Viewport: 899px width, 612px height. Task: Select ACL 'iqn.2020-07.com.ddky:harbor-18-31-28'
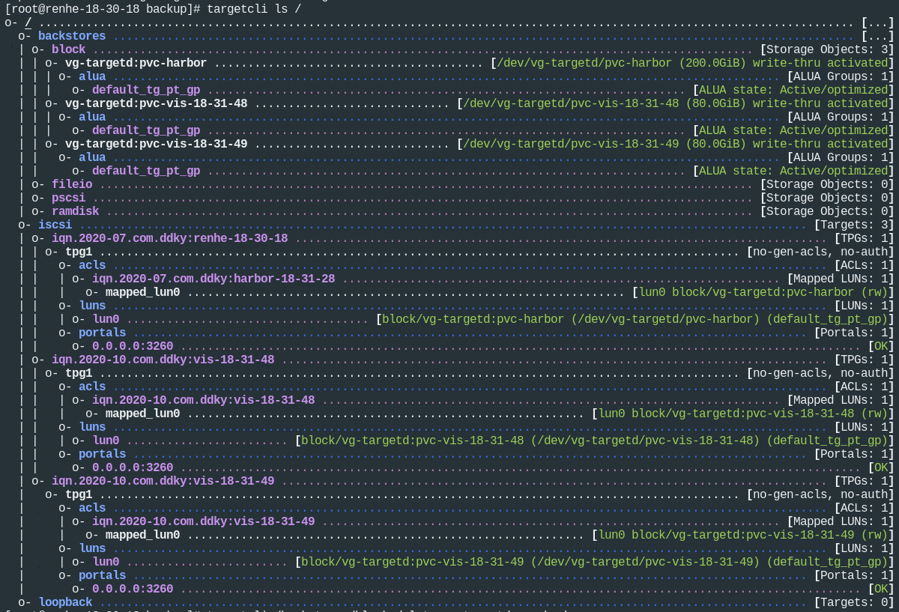pyautogui.click(x=214, y=279)
